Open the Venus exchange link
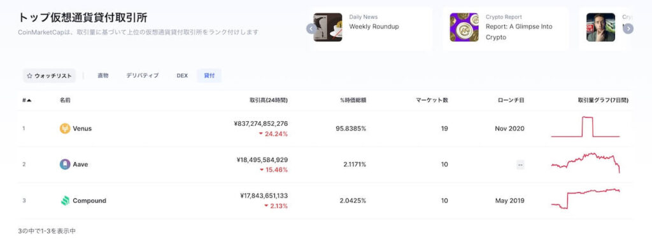Viewport: 652px width, 240px height. pos(82,128)
